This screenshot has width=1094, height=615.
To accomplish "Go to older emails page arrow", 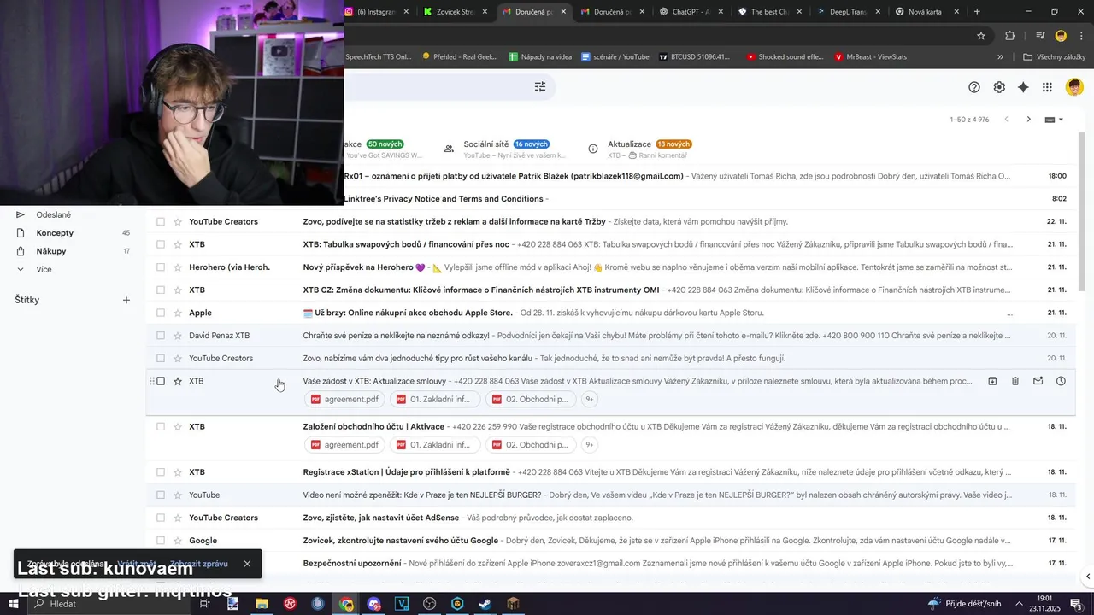I will (x=1029, y=120).
